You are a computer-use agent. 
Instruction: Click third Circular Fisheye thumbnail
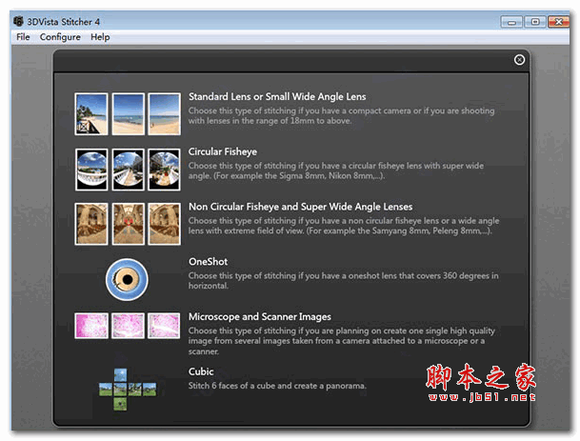point(164,170)
